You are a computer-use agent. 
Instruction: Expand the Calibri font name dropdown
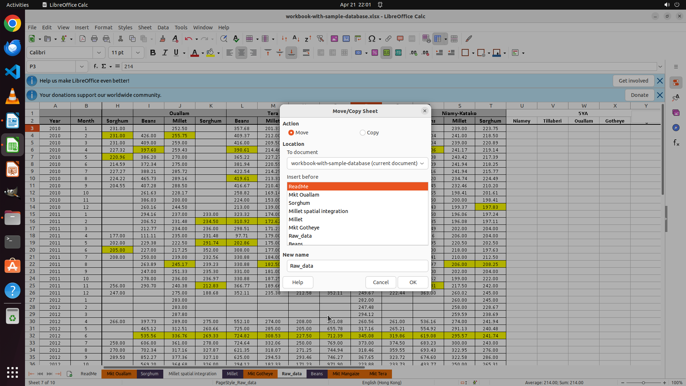click(99, 53)
